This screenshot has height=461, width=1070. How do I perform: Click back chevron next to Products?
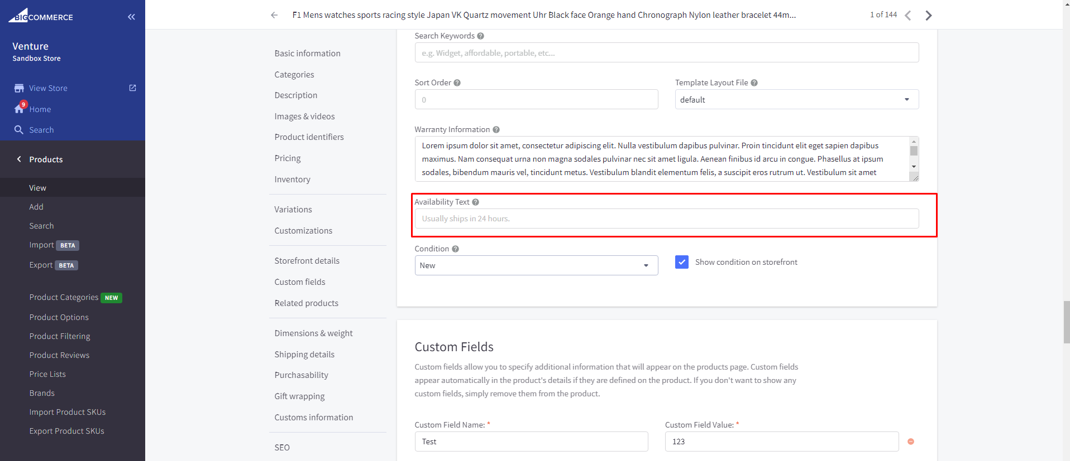pos(19,159)
